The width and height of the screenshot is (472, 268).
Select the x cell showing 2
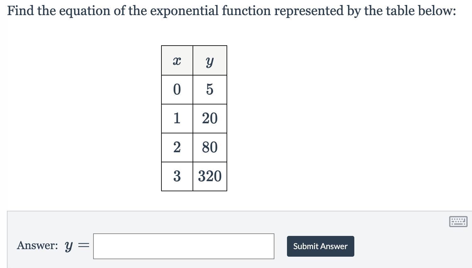177,148
